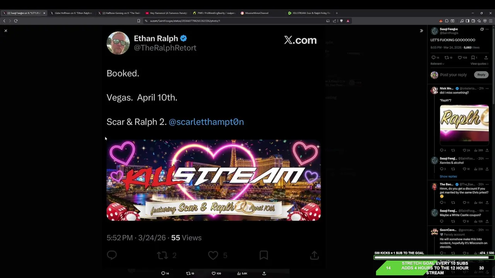Switch to the Gabe Hoffman on X tab
495x278 pixels.
coord(73,13)
